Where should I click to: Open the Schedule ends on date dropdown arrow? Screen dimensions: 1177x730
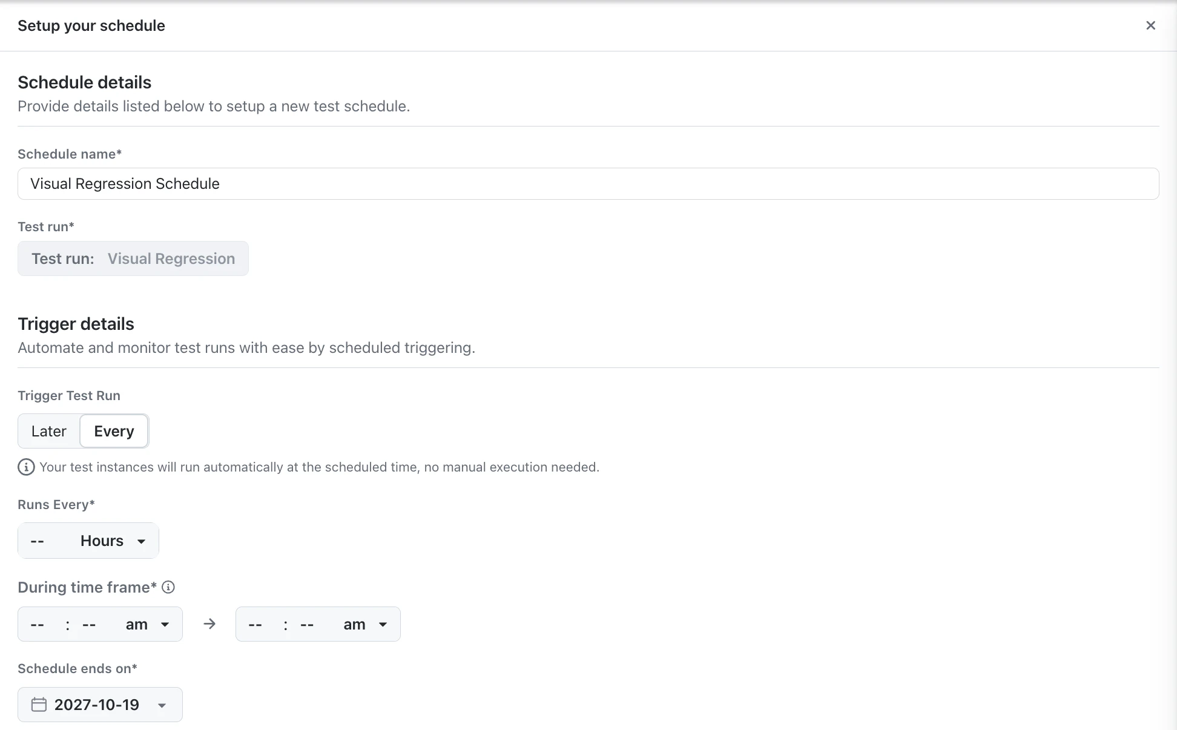pyautogui.click(x=162, y=705)
